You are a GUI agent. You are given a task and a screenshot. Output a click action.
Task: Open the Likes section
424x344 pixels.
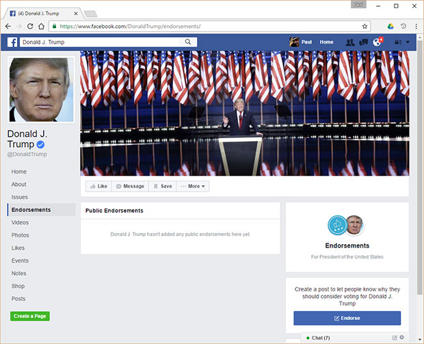click(18, 248)
